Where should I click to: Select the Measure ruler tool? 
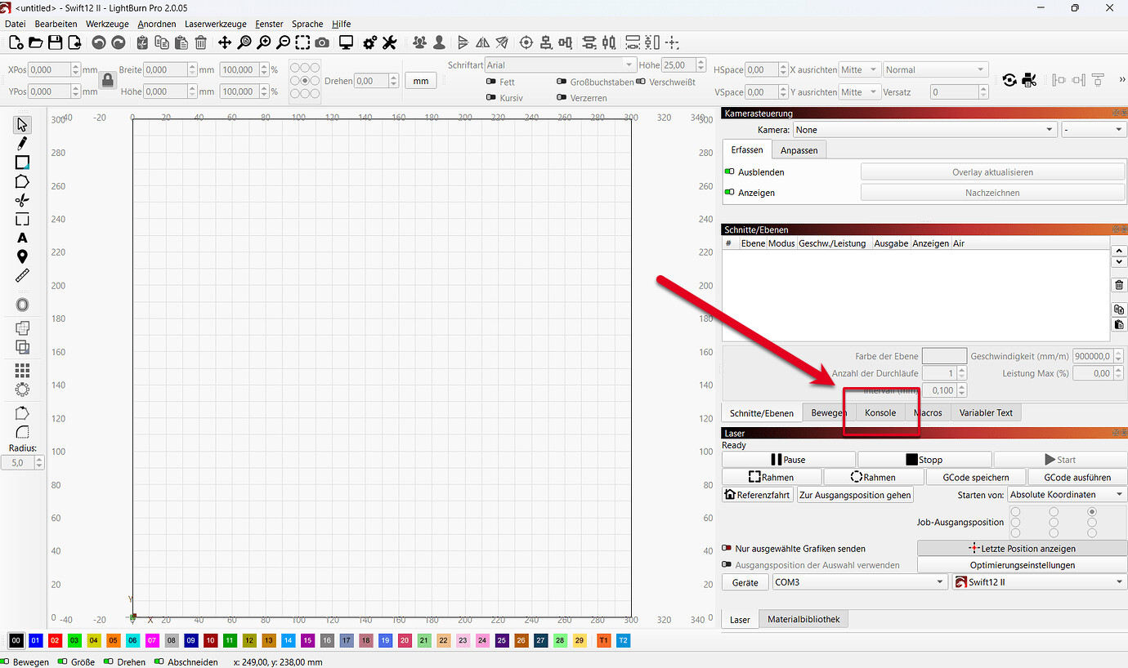22,276
